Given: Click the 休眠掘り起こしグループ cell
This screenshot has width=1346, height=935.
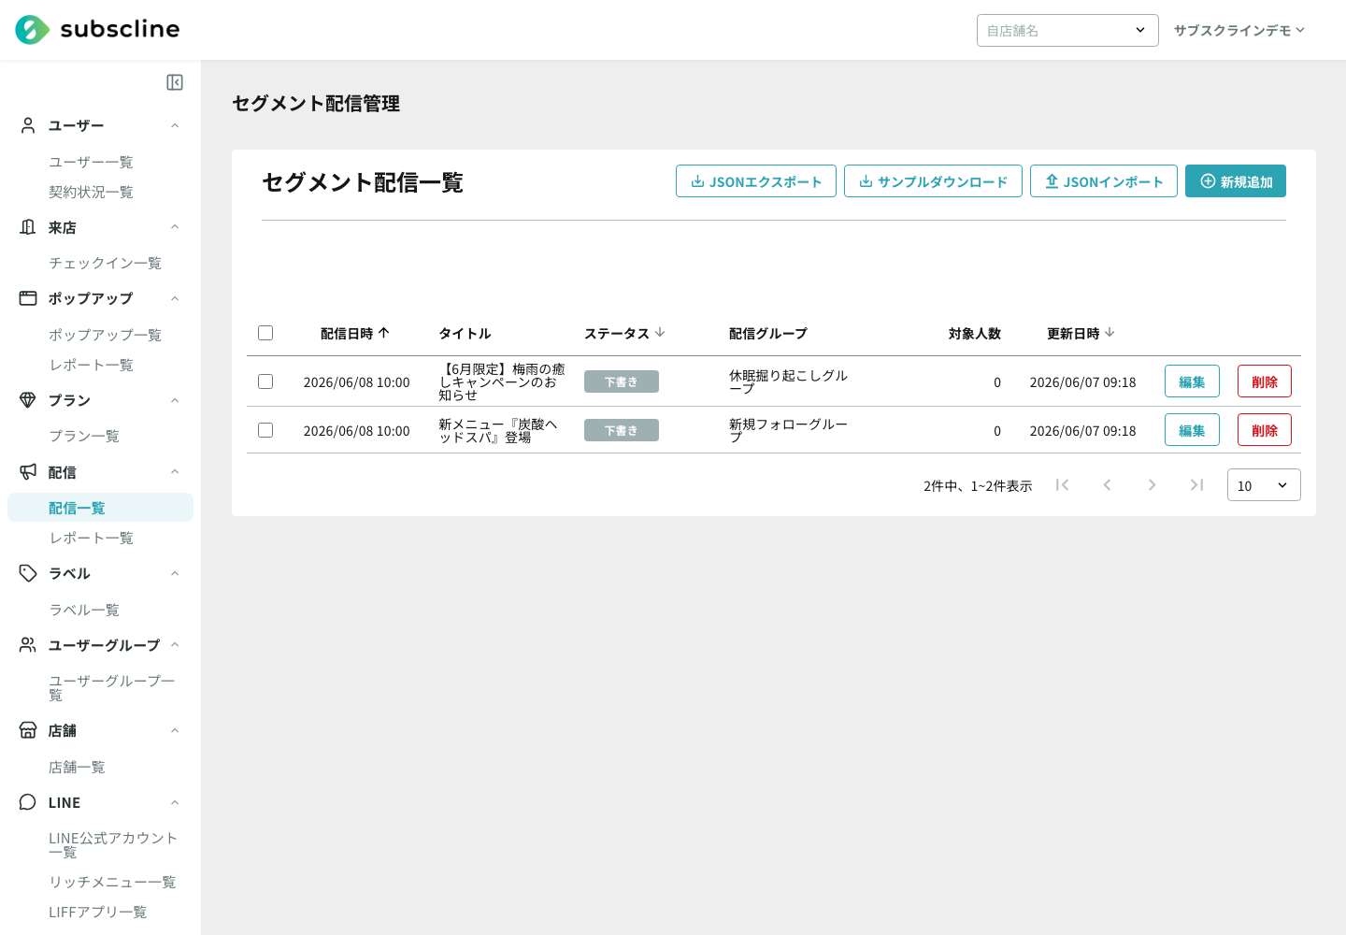Looking at the screenshot, I should [788, 381].
